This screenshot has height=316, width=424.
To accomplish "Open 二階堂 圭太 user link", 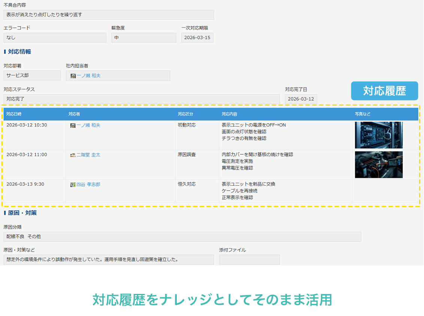I will [x=88, y=155].
